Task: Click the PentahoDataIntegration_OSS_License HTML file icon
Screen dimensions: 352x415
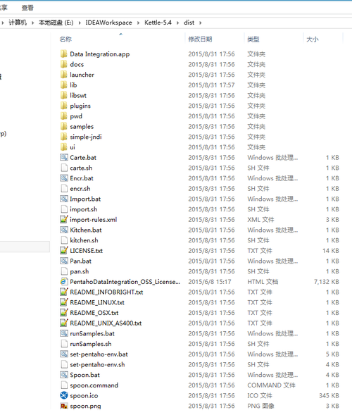Action: pos(64,282)
